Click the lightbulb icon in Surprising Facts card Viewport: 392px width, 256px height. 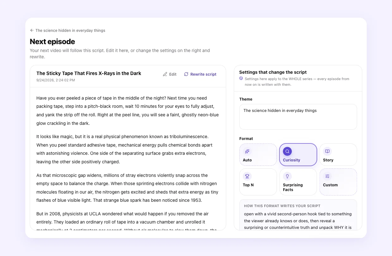click(x=287, y=176)
